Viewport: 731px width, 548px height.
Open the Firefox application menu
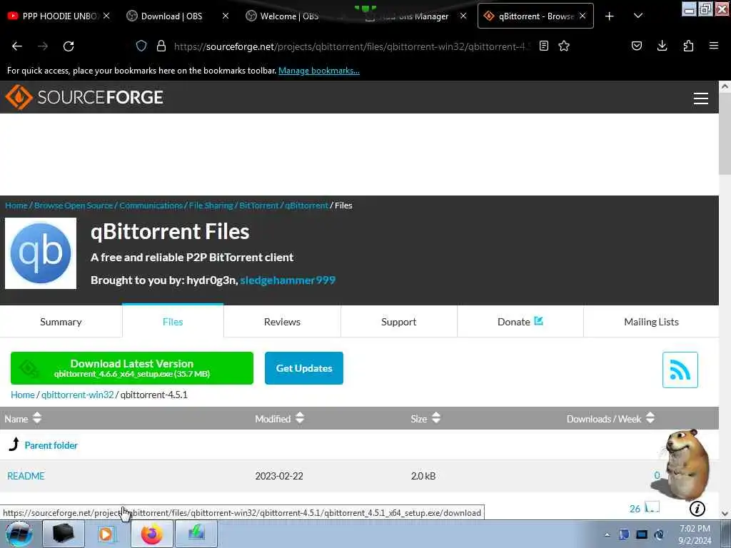(714, 46)
